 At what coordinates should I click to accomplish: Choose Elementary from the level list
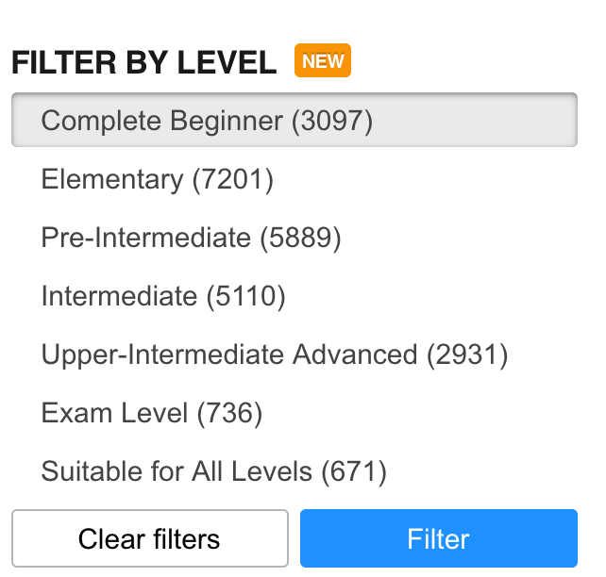pos(158,179)
